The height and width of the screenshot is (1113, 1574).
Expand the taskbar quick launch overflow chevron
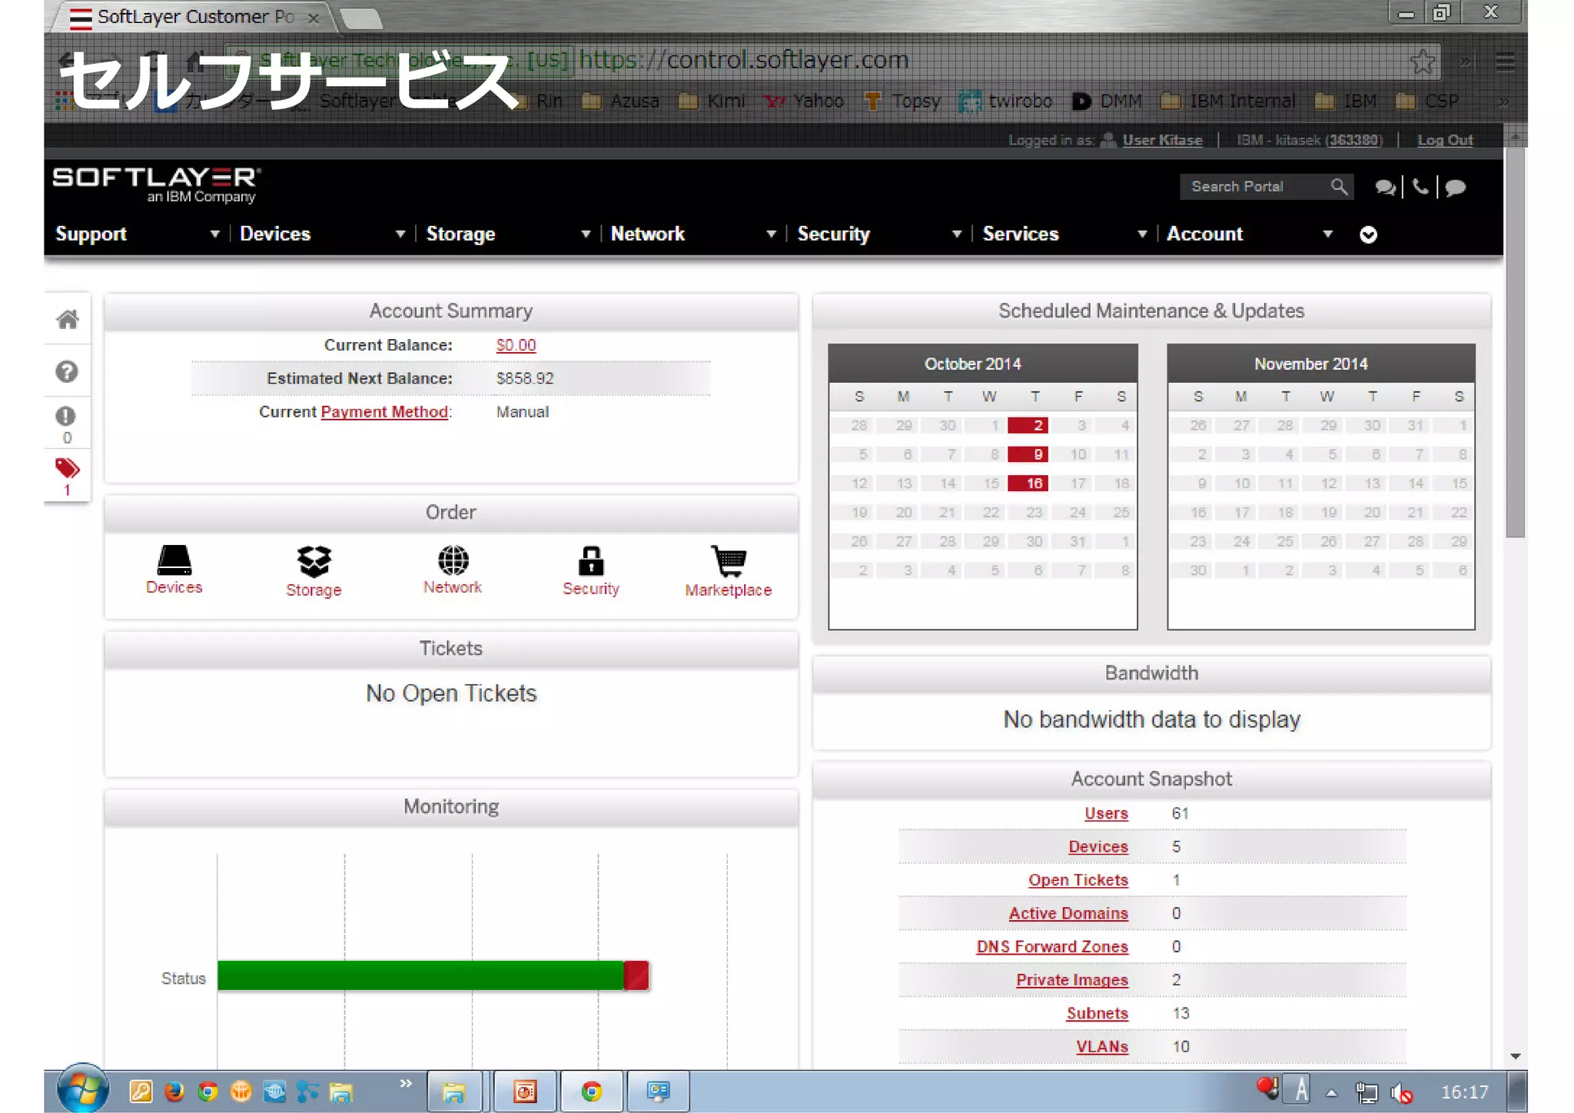406,1083
